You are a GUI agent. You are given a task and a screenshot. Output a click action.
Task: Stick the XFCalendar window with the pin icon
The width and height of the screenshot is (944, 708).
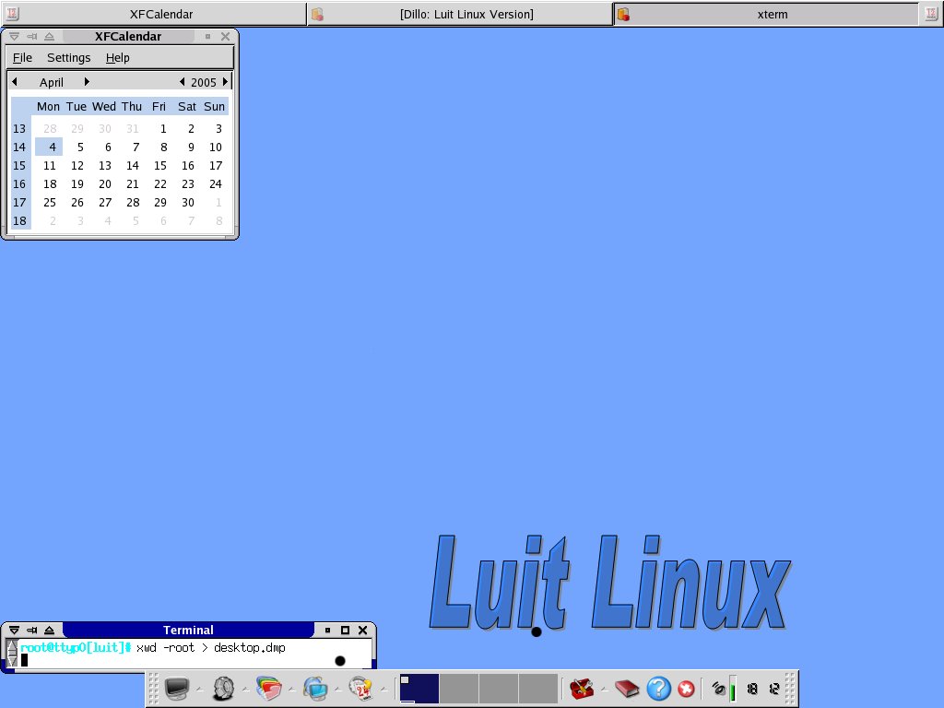tap(32, 36)
